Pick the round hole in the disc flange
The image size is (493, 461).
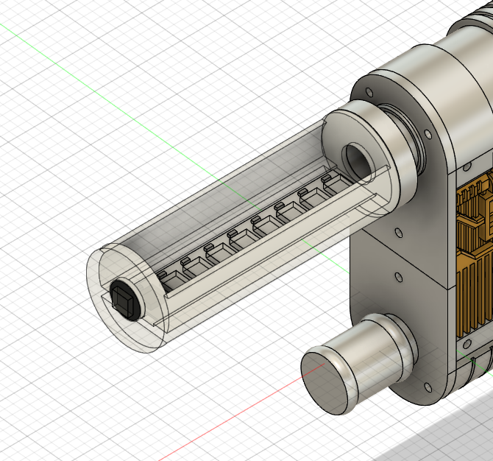click(x=359, y=163)
